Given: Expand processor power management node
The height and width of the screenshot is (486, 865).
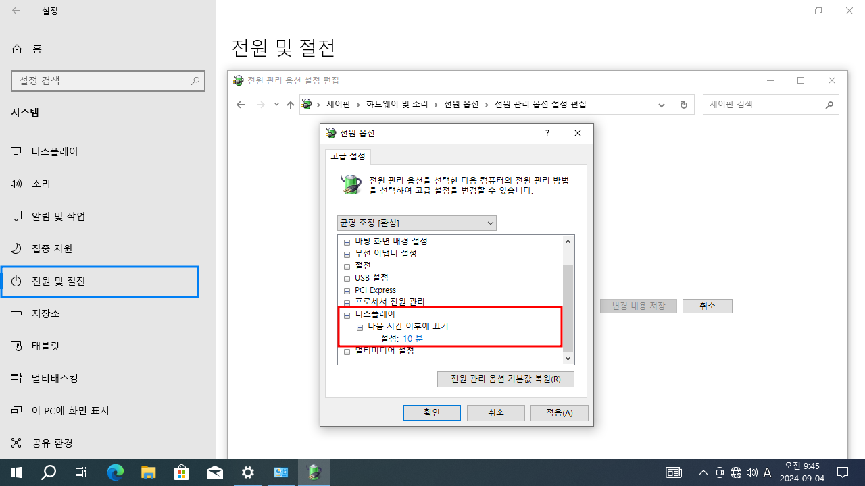Looking at the screenshot, I should [x=347, y=303].
